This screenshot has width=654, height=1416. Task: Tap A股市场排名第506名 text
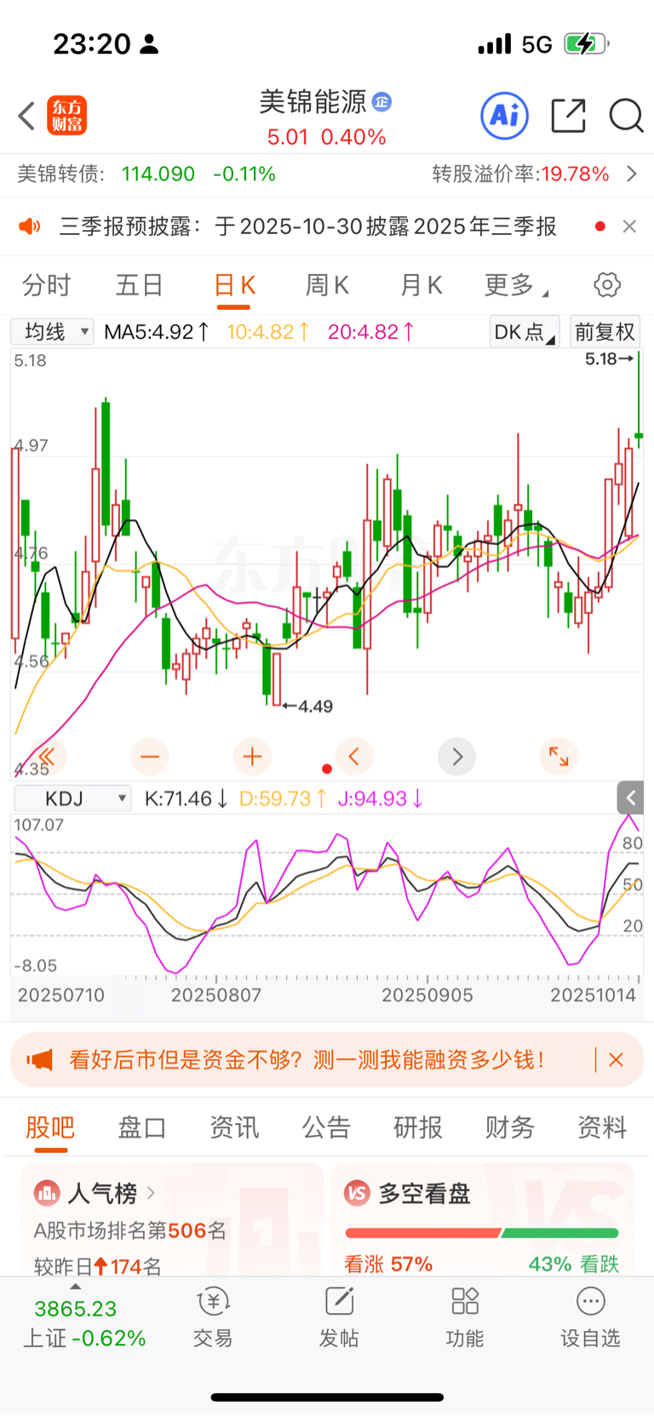point(130,1230)
